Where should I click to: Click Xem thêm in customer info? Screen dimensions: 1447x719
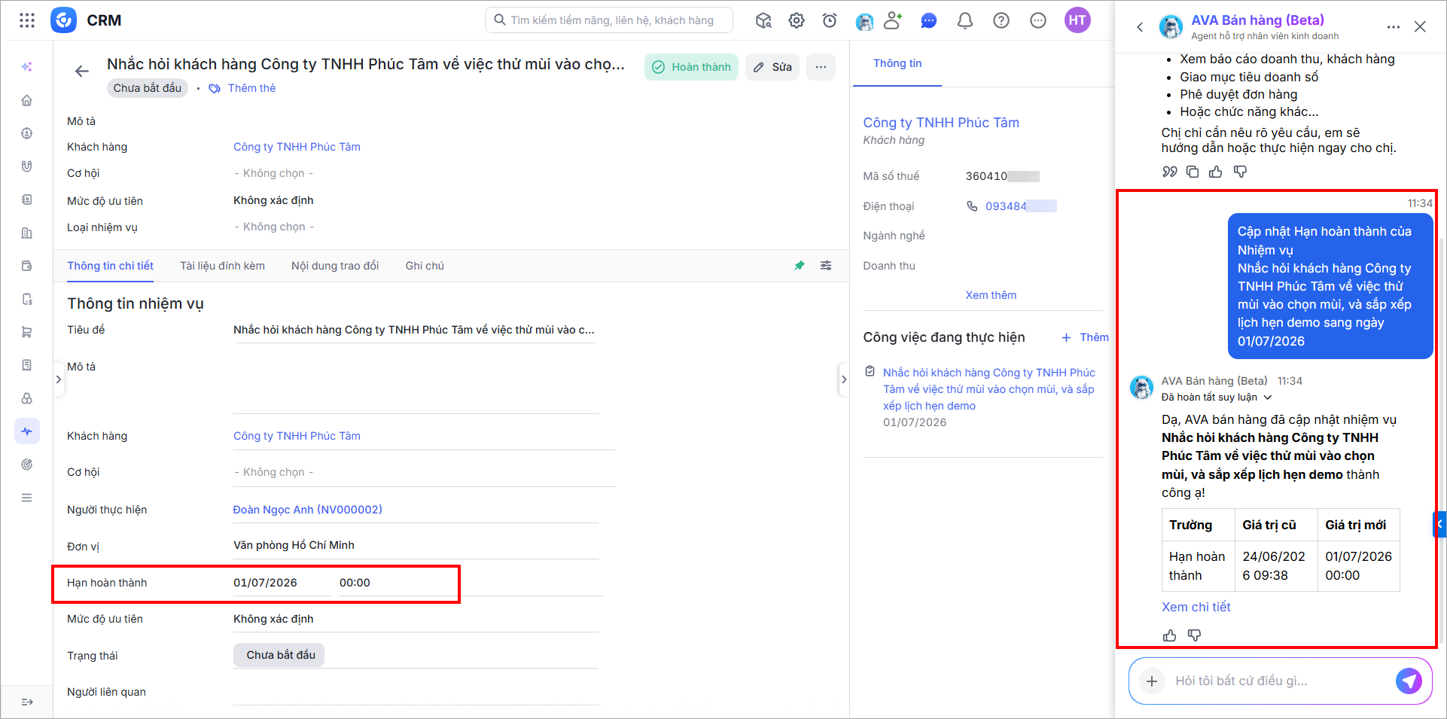[991, 295]
